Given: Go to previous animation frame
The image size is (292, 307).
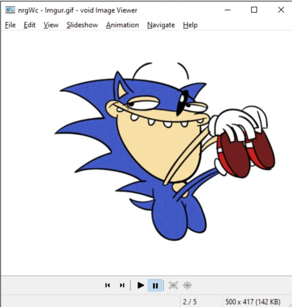Looking at the screenshot, I should tap(108, 285).
